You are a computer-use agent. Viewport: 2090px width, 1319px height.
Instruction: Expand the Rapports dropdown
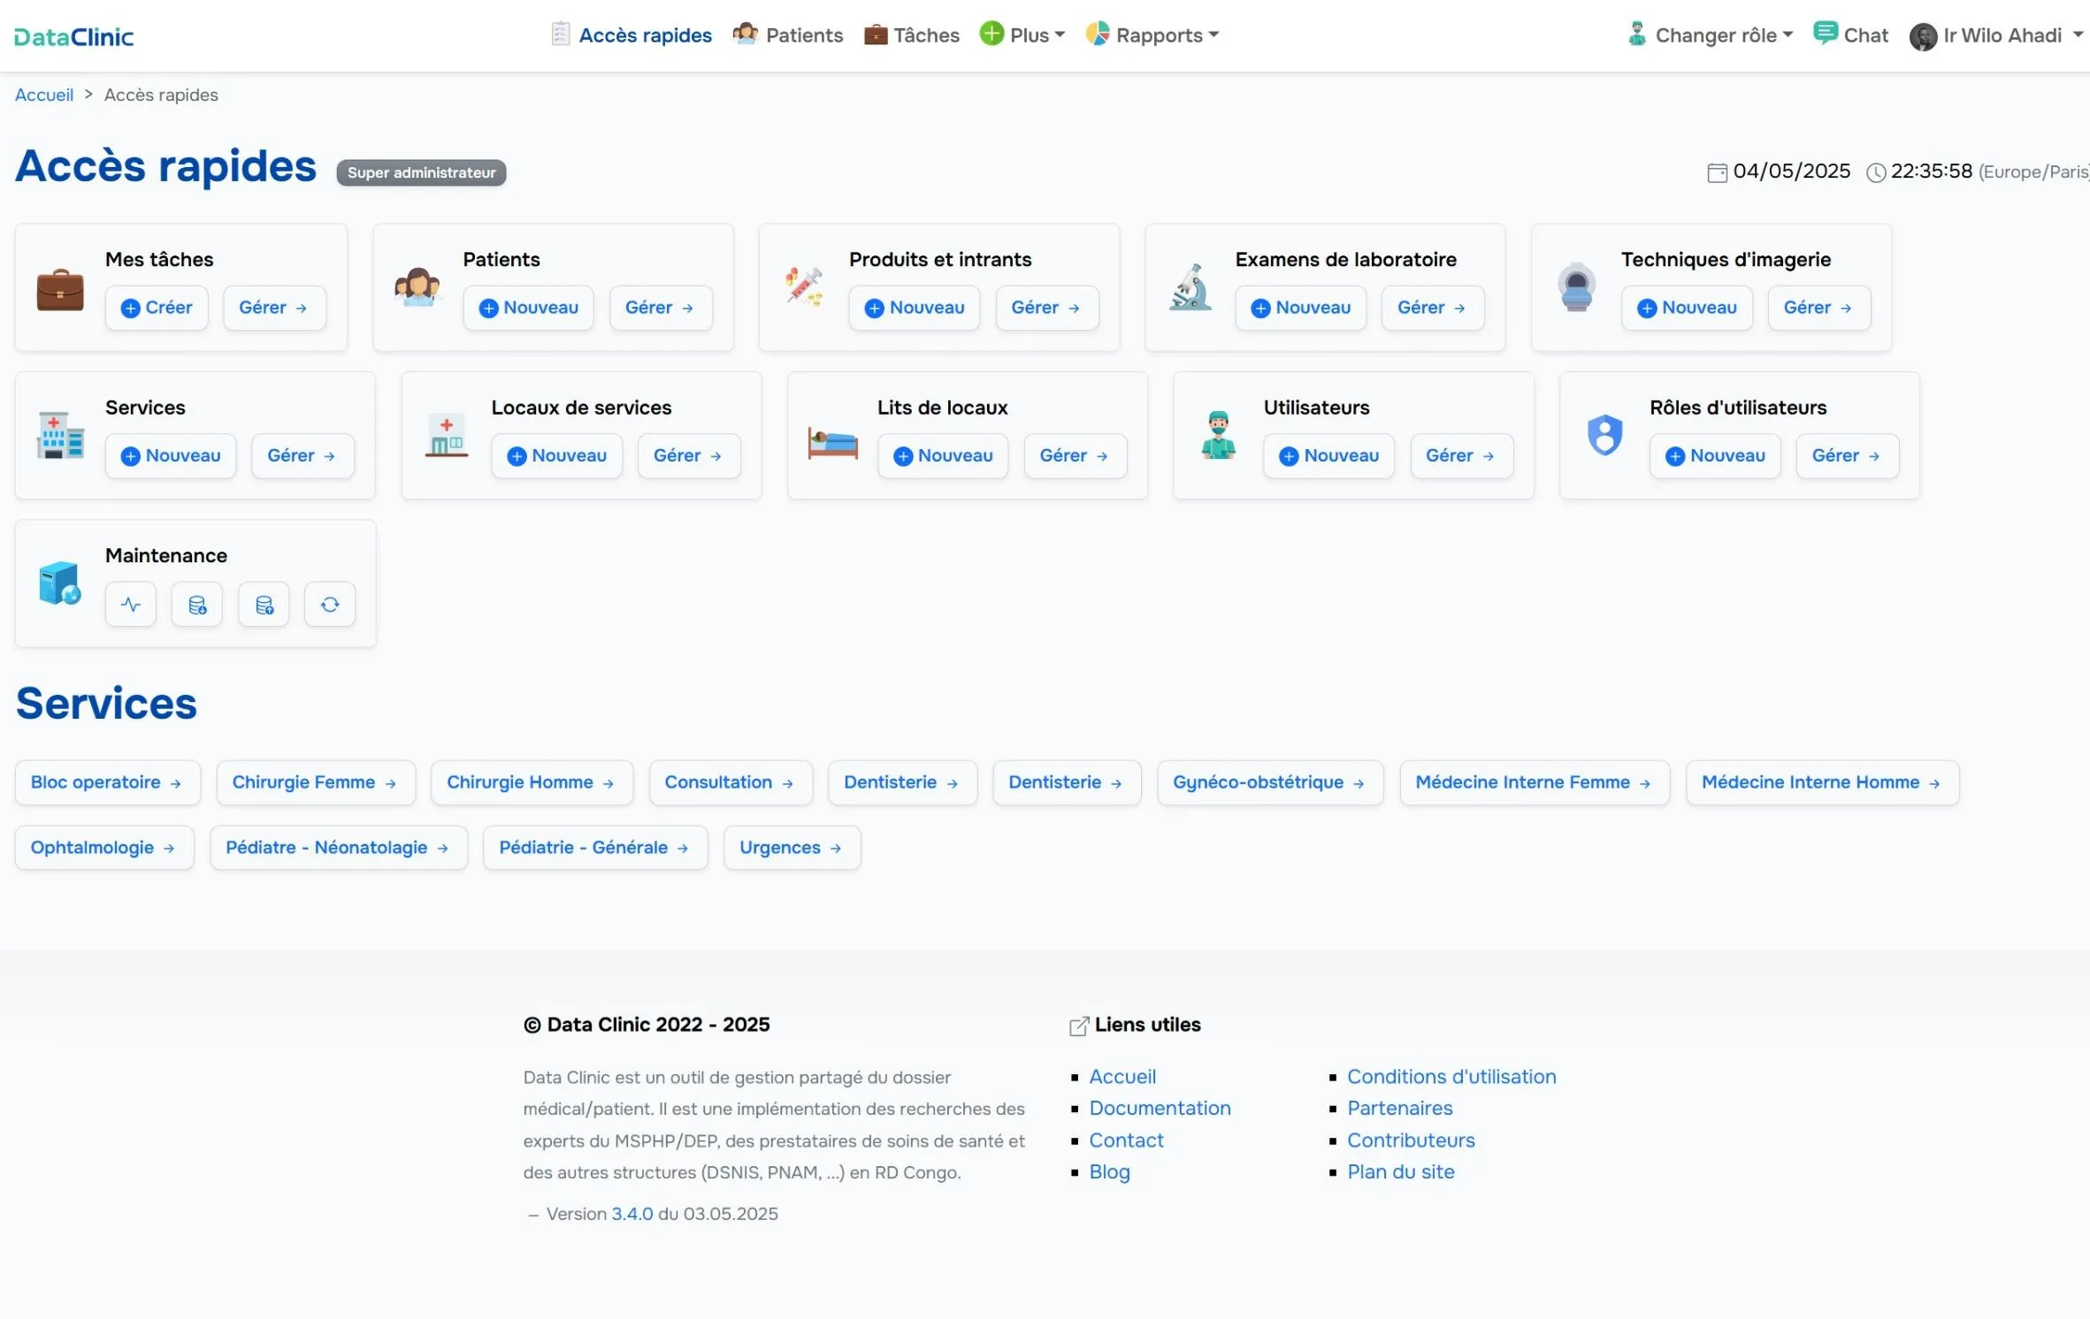(x=1152, y=34)
